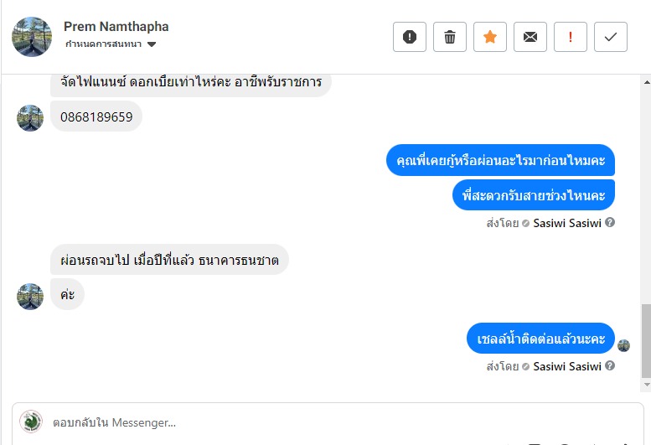Click help icon beside lower Sasiwi Sasiwi
This screenshot has width=651, height=445.
(610, 366)
